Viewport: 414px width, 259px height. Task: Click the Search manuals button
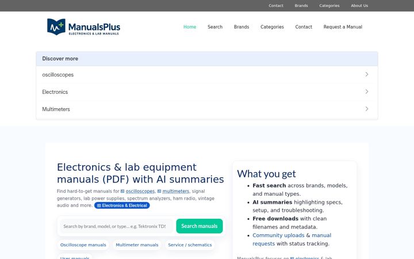[200, 226]
